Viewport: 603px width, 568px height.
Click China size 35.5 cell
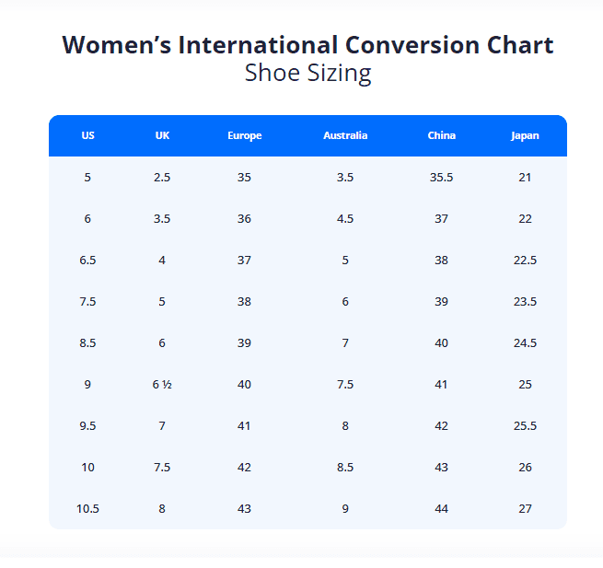pos(441,177)
